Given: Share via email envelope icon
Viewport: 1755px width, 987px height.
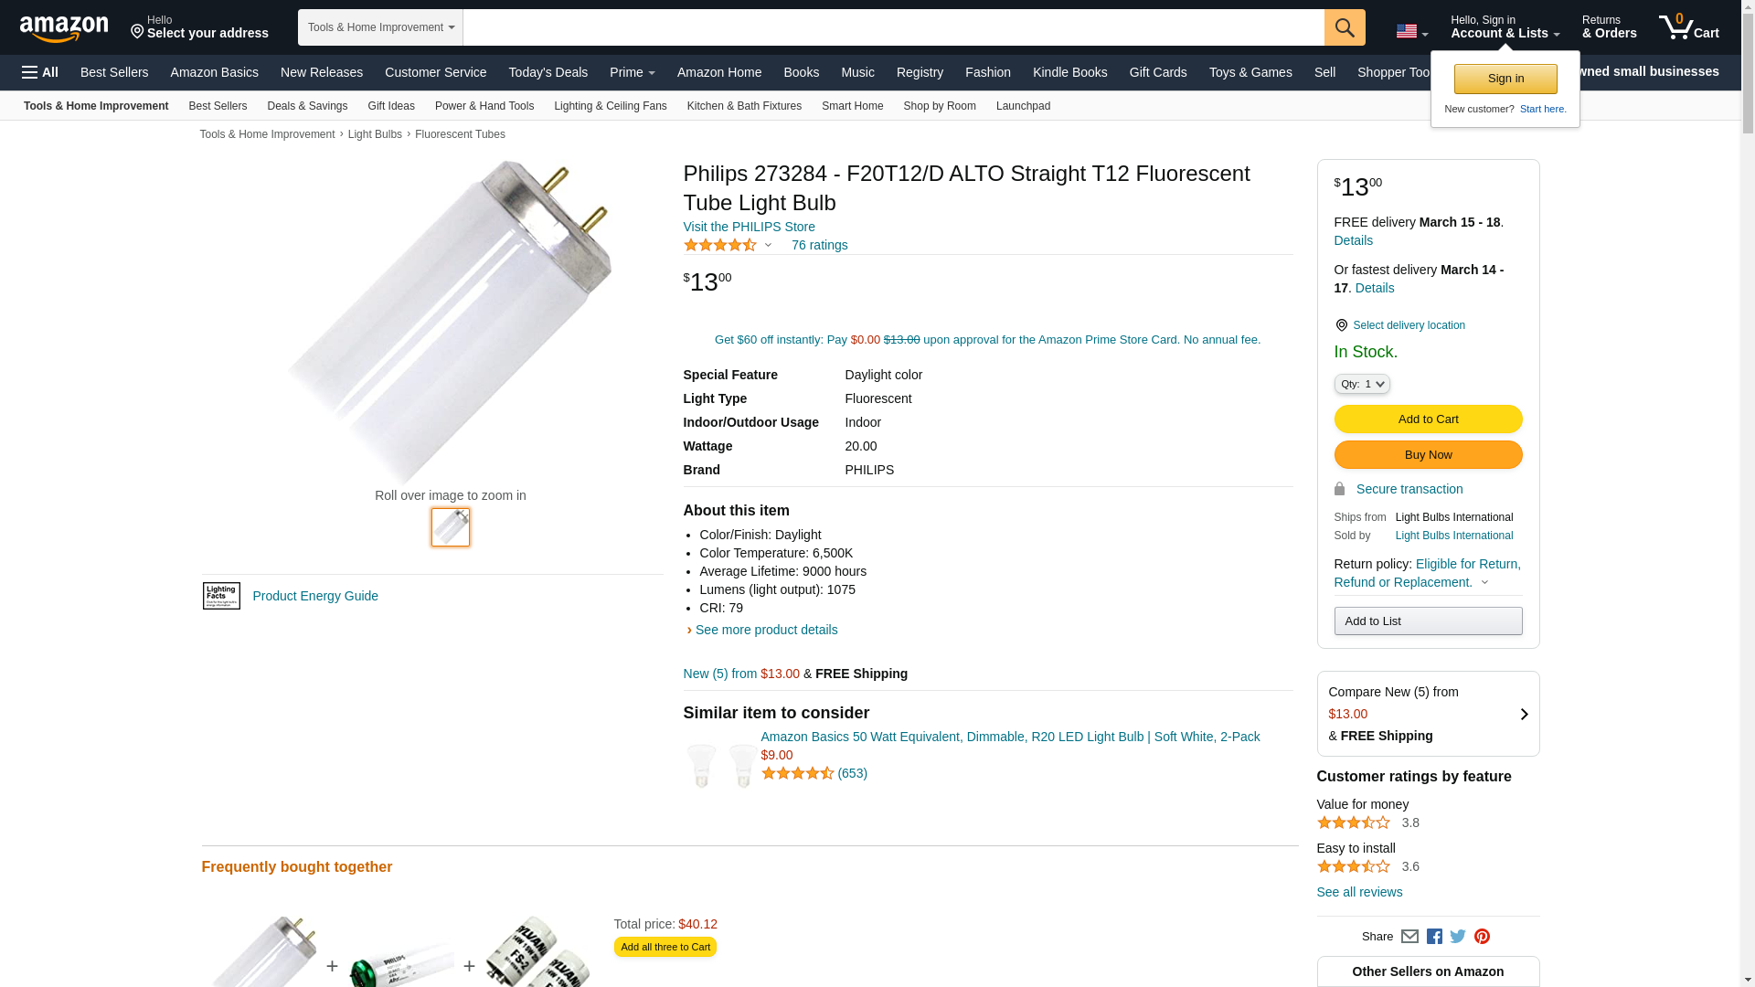Looking at the screenshot, I should (1409, 937).
